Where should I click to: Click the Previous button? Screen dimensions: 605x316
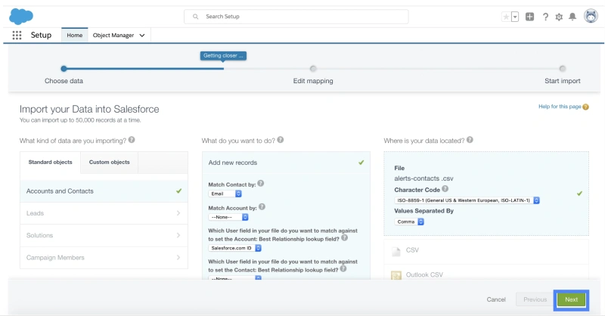pos(535,299)
